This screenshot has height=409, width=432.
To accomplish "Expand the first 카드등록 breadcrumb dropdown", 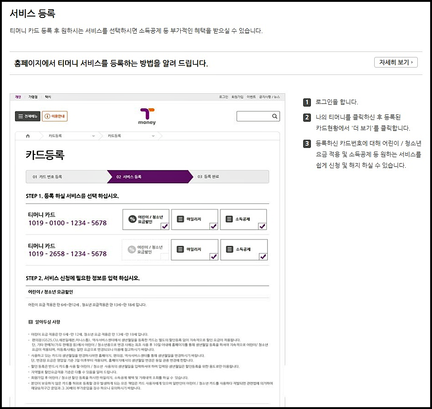I will click(x=93, y=135).
